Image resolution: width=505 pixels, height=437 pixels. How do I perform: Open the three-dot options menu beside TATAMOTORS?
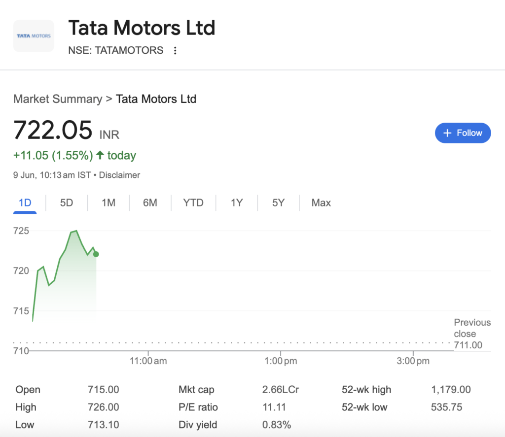(x=175, y=51)
